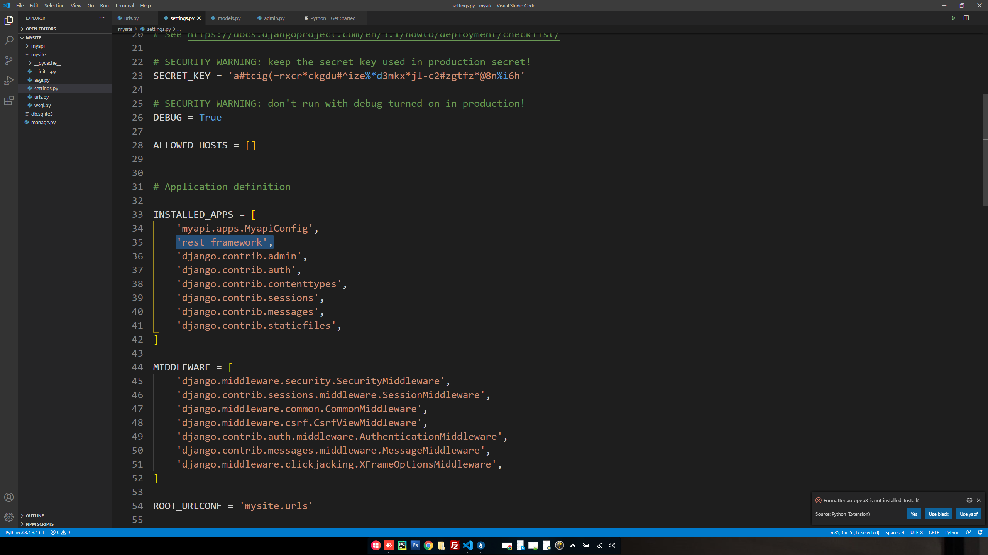Click the breadcrumb ellipsis after settings.py
988x555 pixels.
click(x=179, y=29)
